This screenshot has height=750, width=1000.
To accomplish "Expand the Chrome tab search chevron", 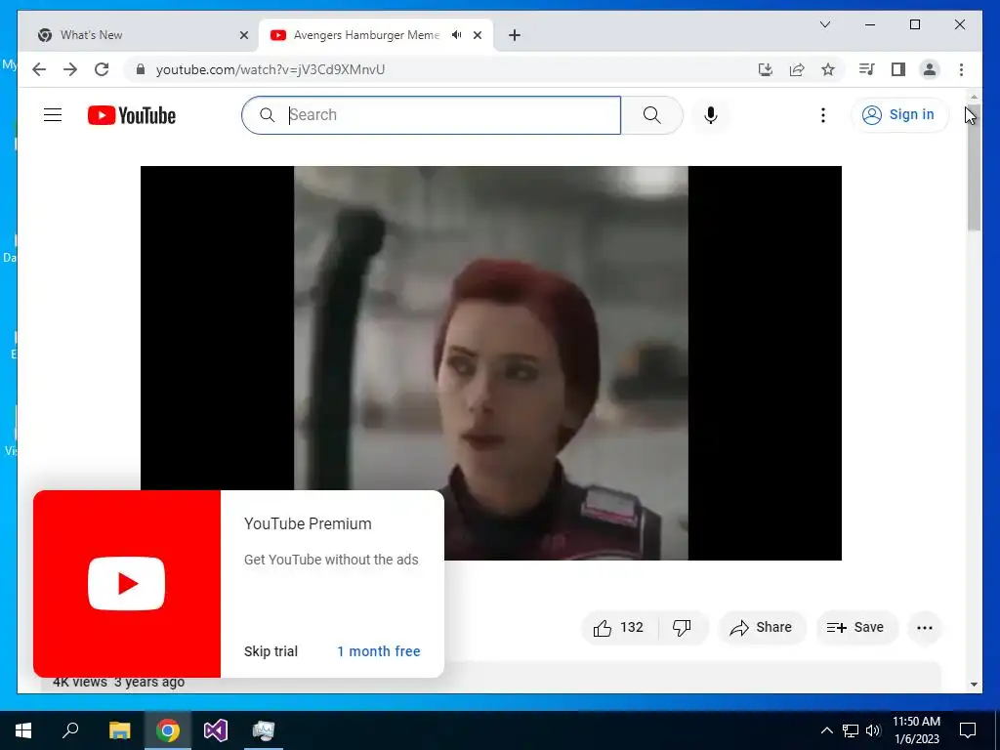I will tap(824, 24).
